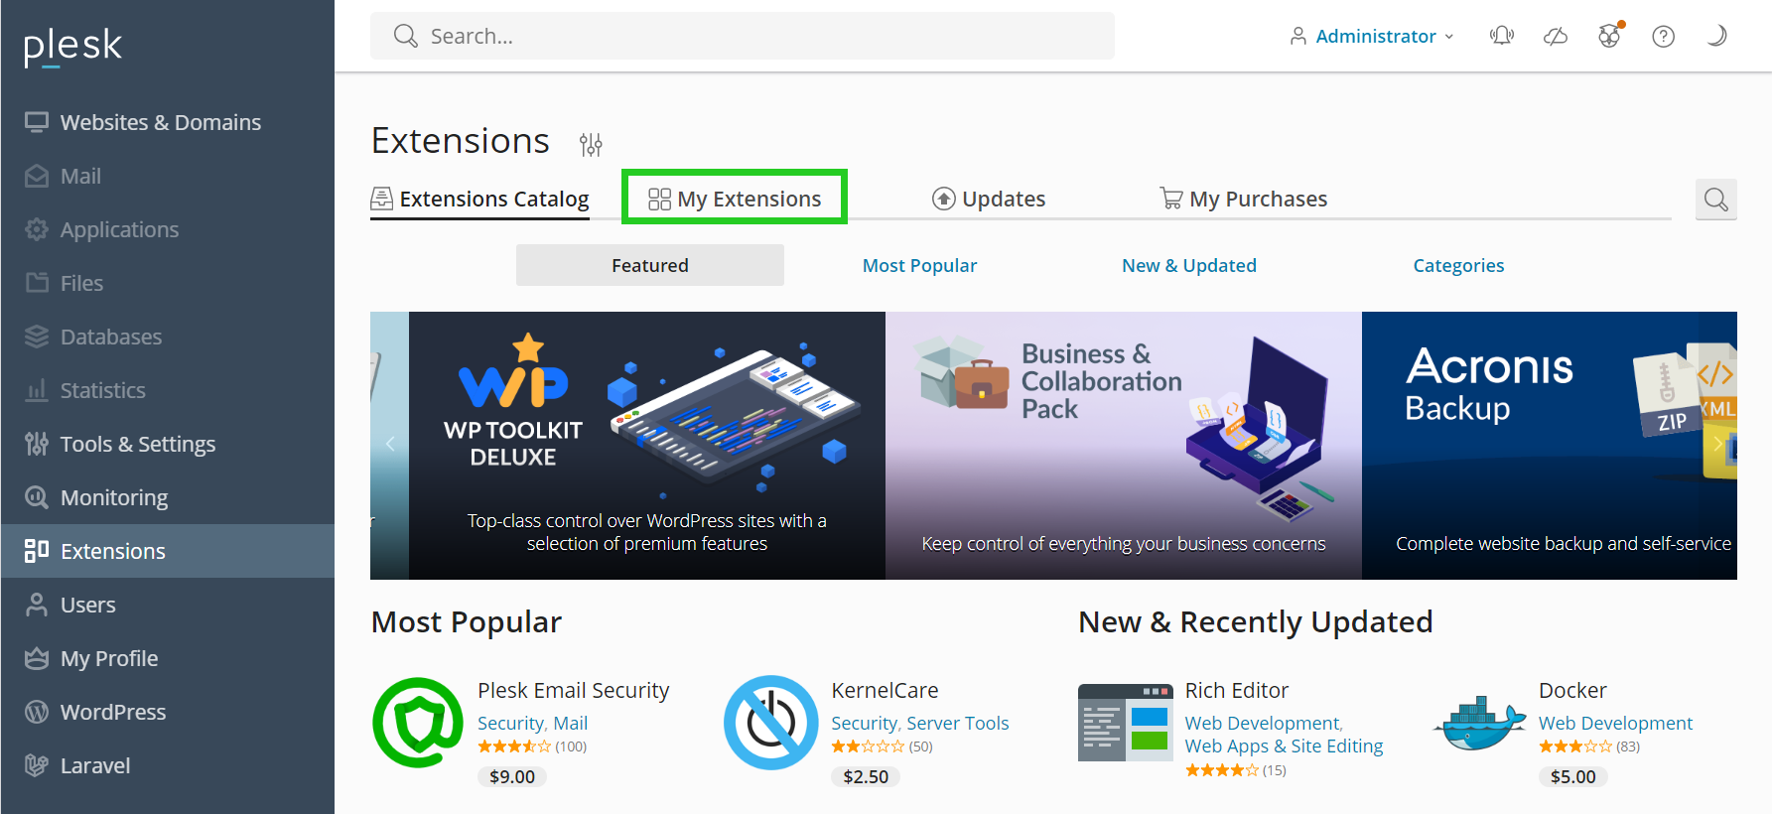Go to Mail in sidebar
This screenshot has width=1772, height=814.
click(167, 176)
